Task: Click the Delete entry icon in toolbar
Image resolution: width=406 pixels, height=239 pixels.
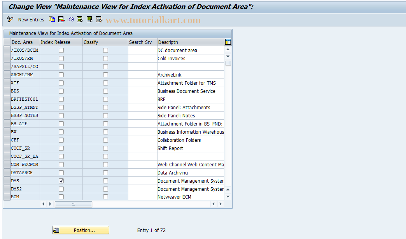Action: click(x=61, y=19)
